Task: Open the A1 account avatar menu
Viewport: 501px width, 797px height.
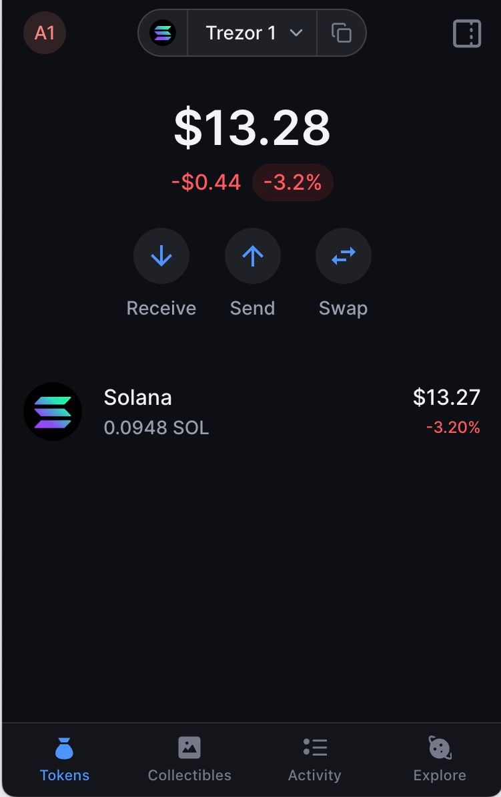Action: point(45,33)
